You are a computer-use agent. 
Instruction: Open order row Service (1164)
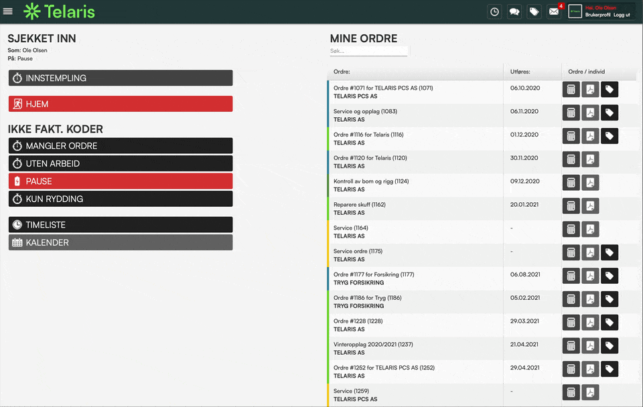pos(482,232)
